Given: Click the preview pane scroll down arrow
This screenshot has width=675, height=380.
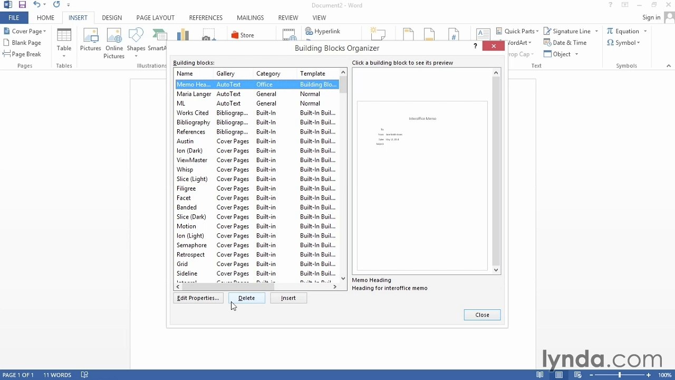Looking at the screenshot, I should [496, 270].
